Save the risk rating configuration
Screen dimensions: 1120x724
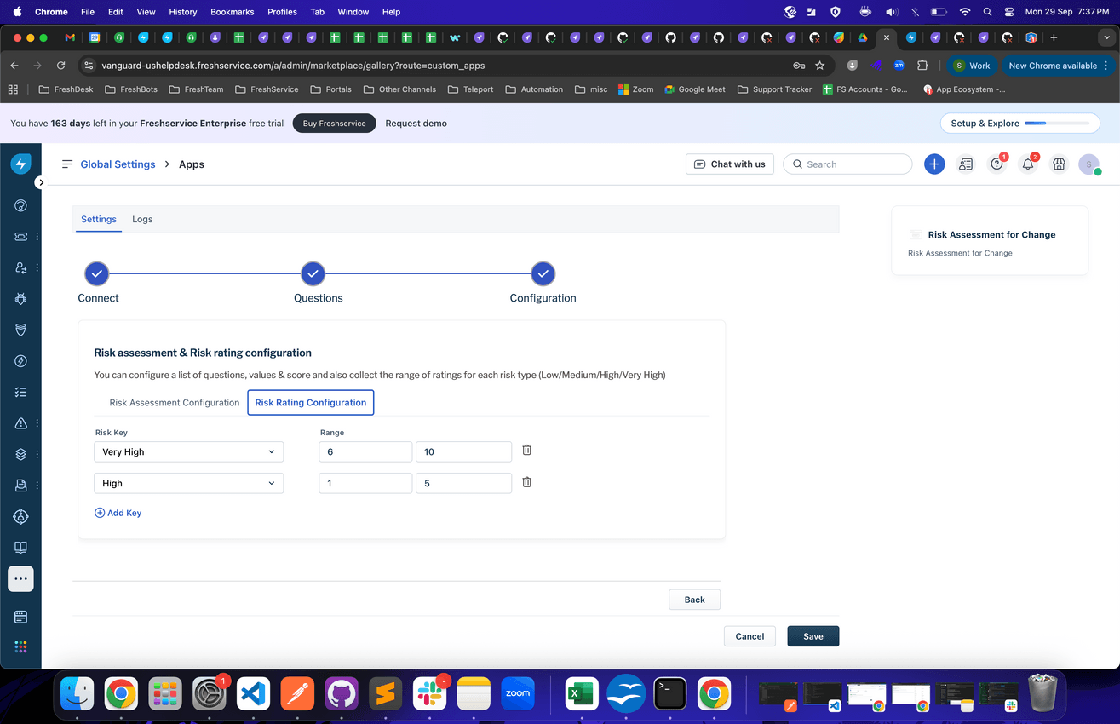point(812,635)
